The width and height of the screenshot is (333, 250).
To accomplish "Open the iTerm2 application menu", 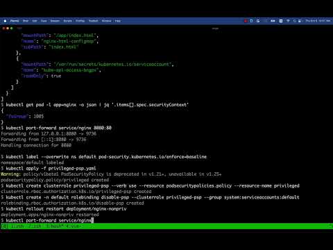I will pyautogui.click(x=15, y=21).
